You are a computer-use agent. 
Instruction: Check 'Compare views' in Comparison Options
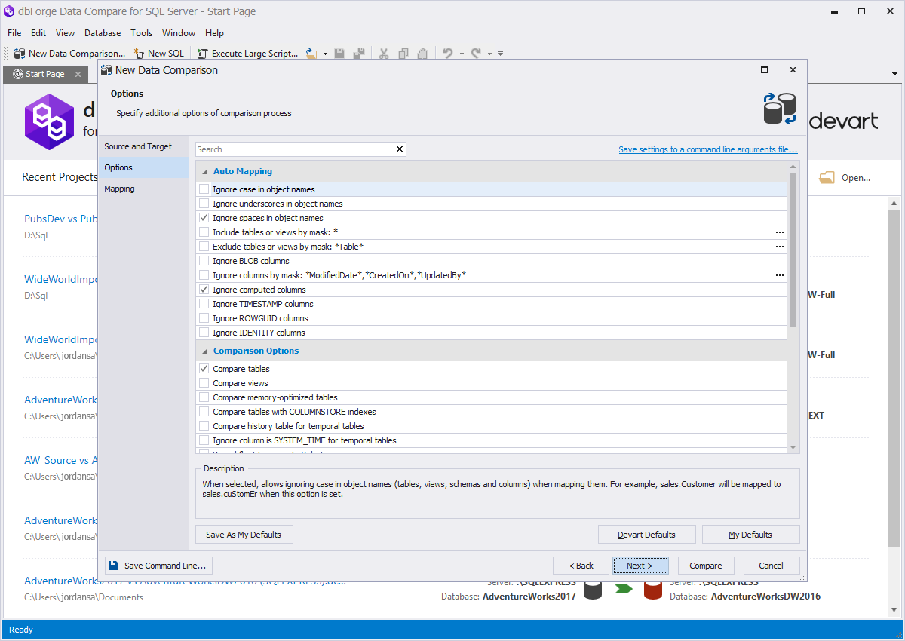click(x=204, y=383)
